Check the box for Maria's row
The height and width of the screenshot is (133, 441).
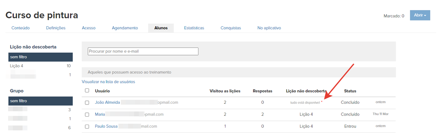pyautogui.click(x=87, y=114)
